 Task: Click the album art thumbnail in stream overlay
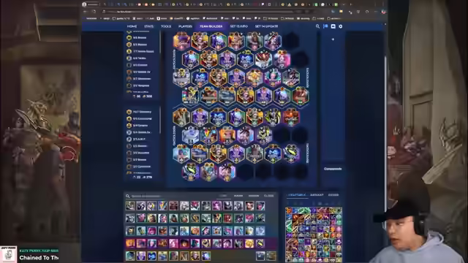8,254
